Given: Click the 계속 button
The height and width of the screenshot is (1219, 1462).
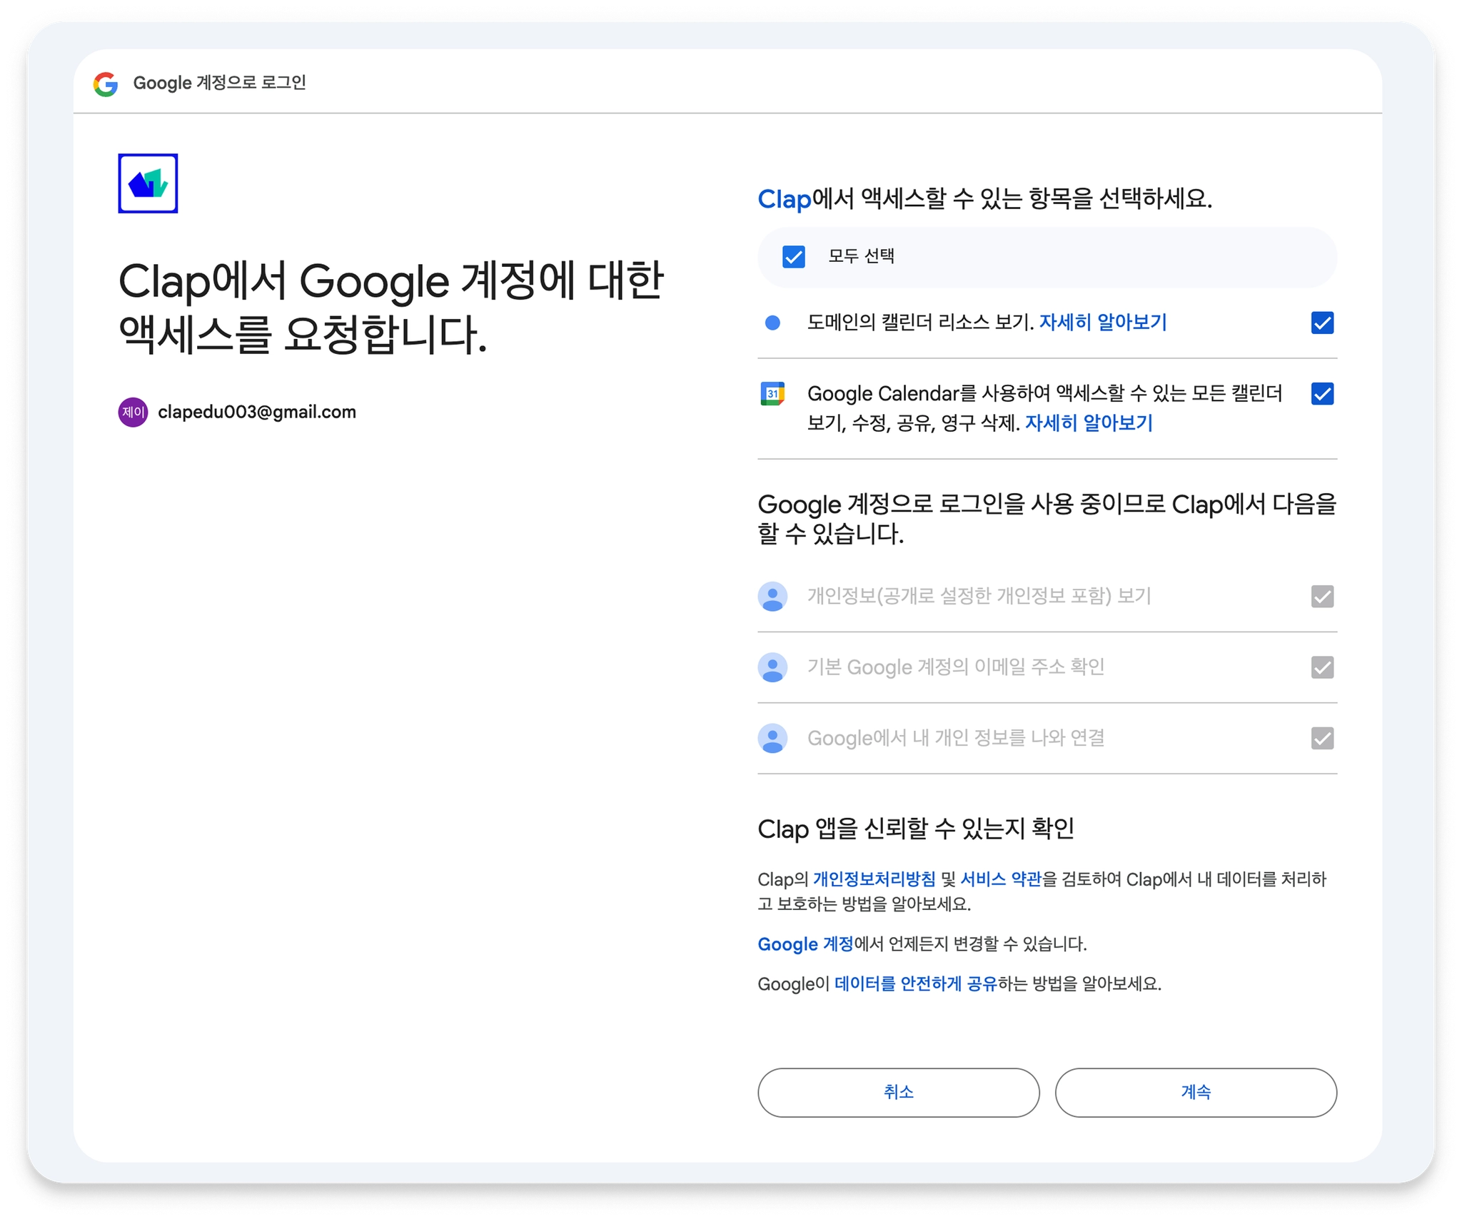Looking at the screenshot, I should tap(1196, 1092).
